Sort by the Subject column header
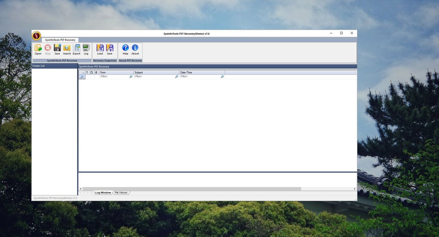This screenshot has width=439, height=237. (x=156, y=72)
